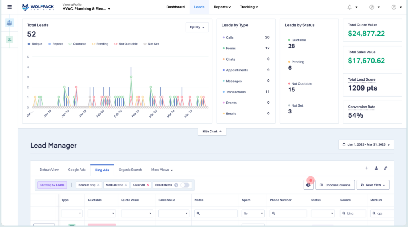The height and width of the screenshot is (227, 408).
Task: Click in the Phone Number search field
Action: click(288, 213)
